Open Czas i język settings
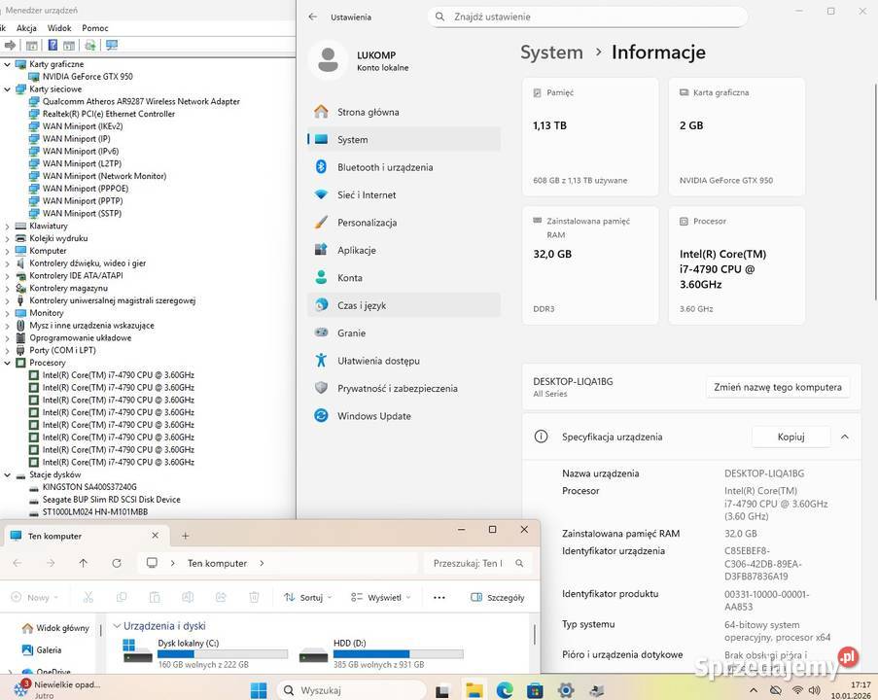878x700 pixels. tap(404, 305)
